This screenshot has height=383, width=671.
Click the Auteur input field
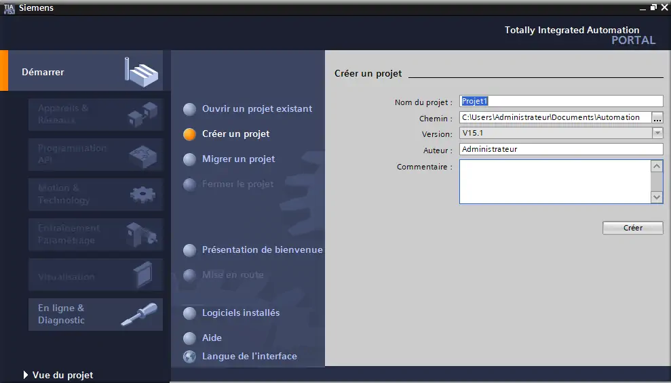[x=561, y=149]
